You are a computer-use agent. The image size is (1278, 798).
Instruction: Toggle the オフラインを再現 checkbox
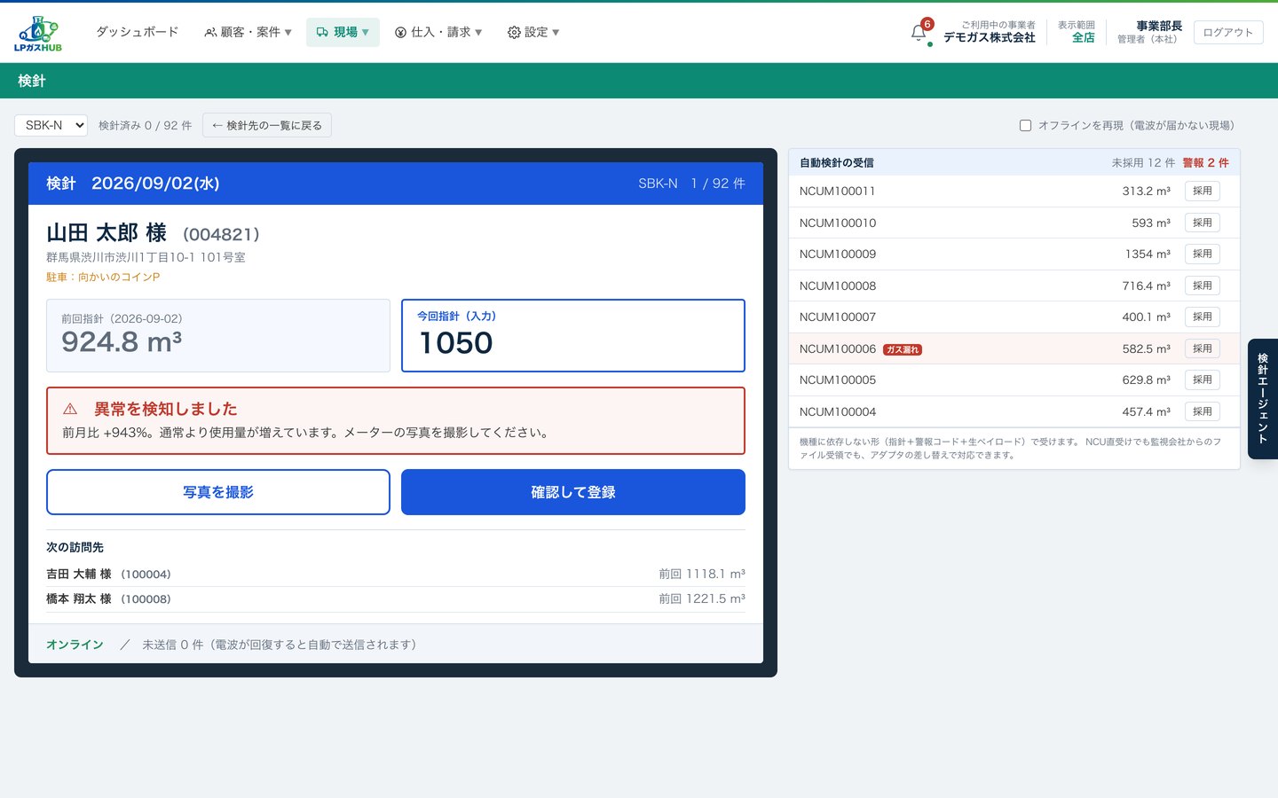pyautogui.click(x=1025, y=126)
